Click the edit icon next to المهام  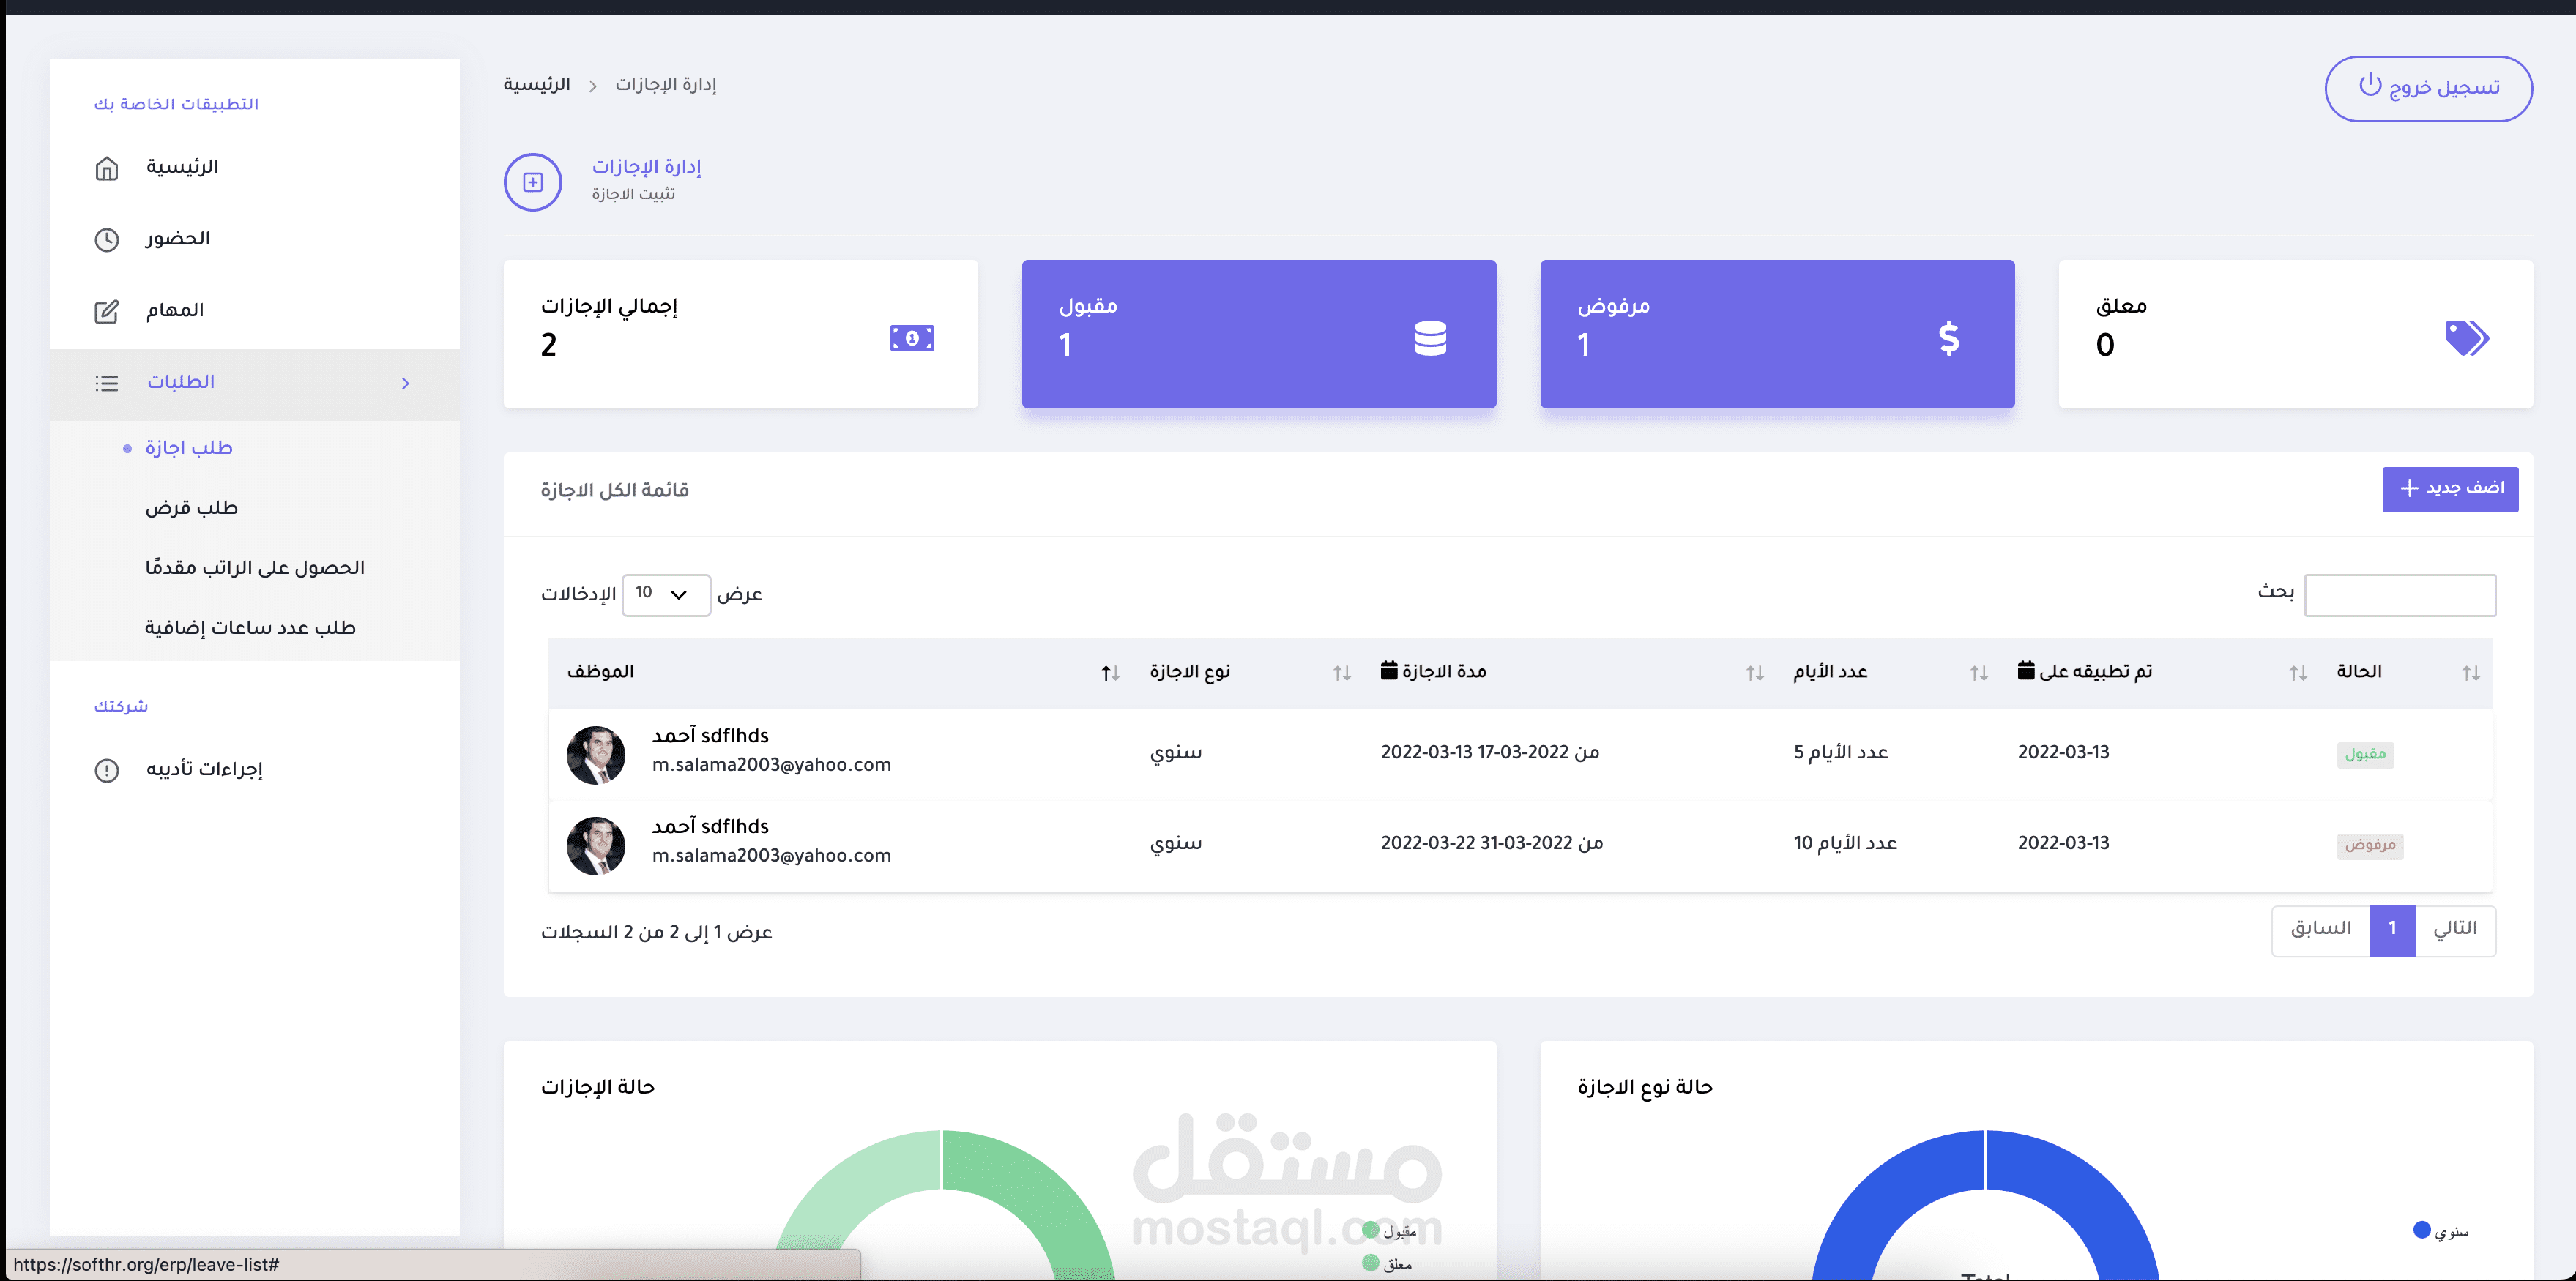[x=106, y=312]
